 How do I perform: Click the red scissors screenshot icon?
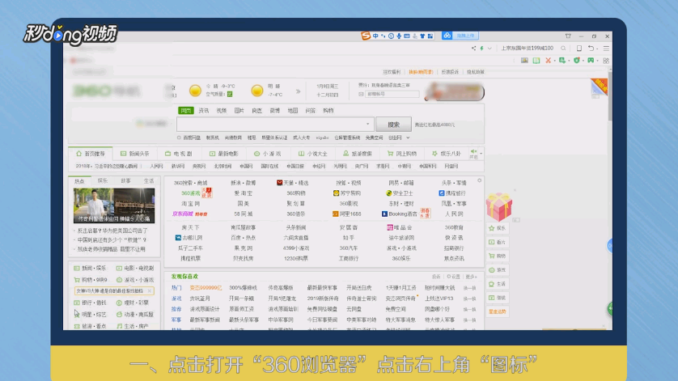[548, 61]
